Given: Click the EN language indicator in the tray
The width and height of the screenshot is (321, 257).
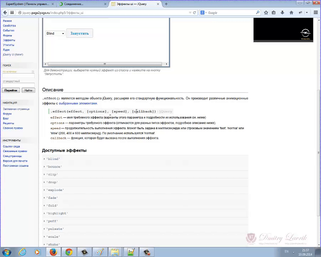Looking at the screenshot, I should click(x=286, y=251).
